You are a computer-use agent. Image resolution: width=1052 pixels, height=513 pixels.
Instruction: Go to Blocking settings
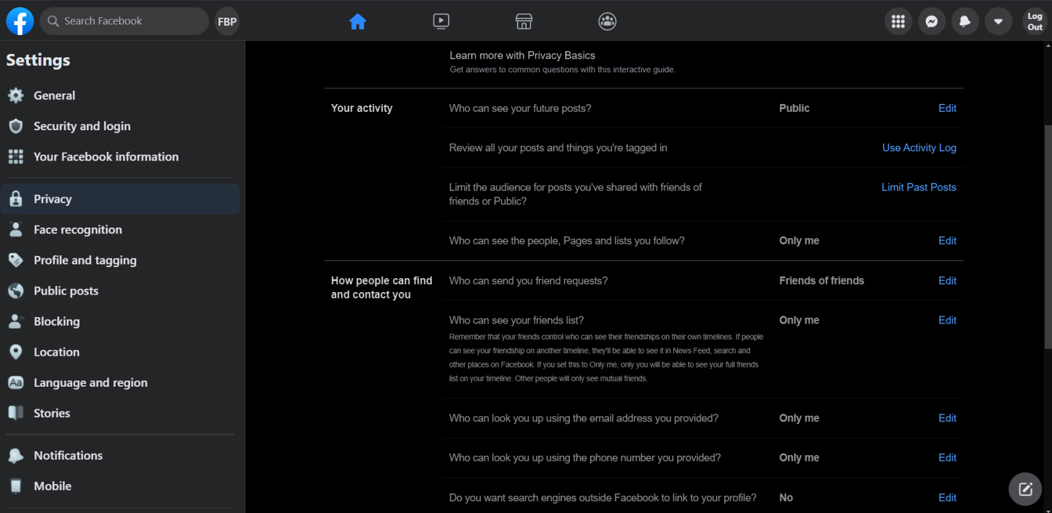[120, 322]
